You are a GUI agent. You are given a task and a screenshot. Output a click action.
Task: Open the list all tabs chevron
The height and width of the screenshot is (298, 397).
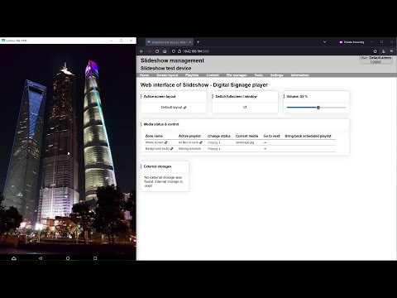[324, 42]
